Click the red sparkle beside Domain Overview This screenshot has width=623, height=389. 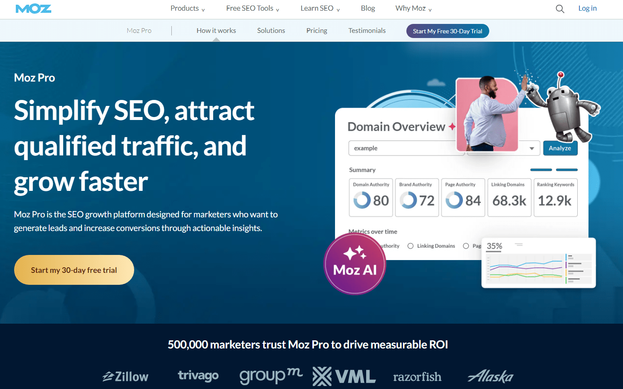452,126
